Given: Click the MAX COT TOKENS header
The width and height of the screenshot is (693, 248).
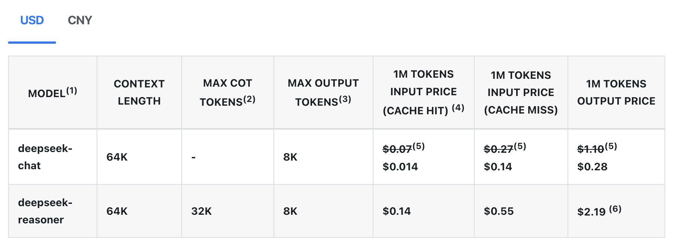Looking at the screenshot, I should [227, 92].
